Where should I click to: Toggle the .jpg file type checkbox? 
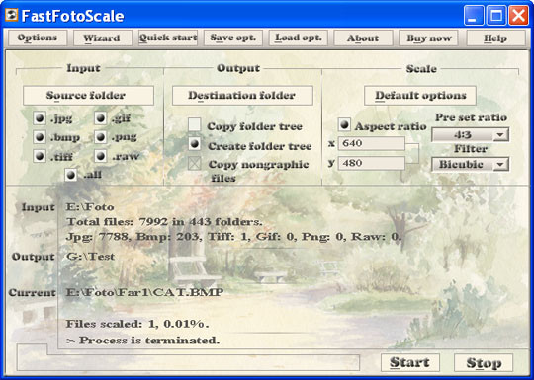click(x=40, y=118)
